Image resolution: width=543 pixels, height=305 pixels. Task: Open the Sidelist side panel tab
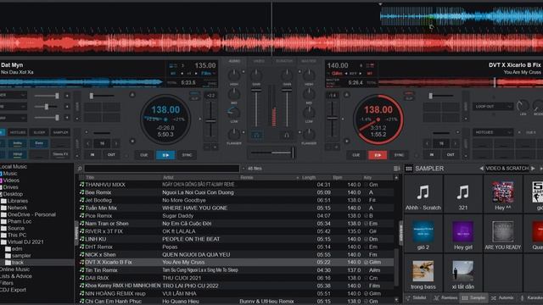[417, 297]
